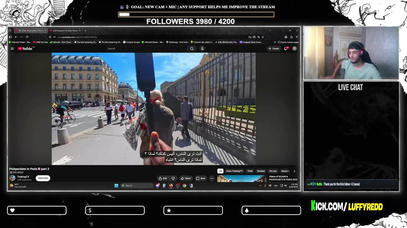This screenshot has width=407, height=228.
Task: Open Google Chrome from the taskbar
Action: 184,186
